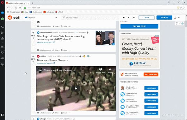Click the CREATE POST button
This screenshot has width=187, height=120.
click(x=139, y=26)
